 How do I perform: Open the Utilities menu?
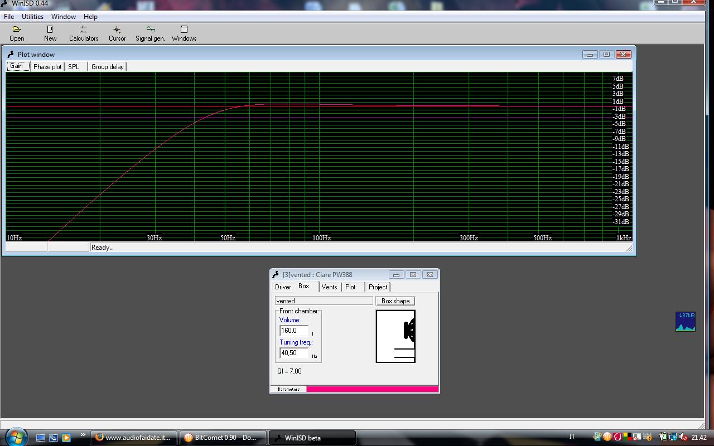coord(32,17)
